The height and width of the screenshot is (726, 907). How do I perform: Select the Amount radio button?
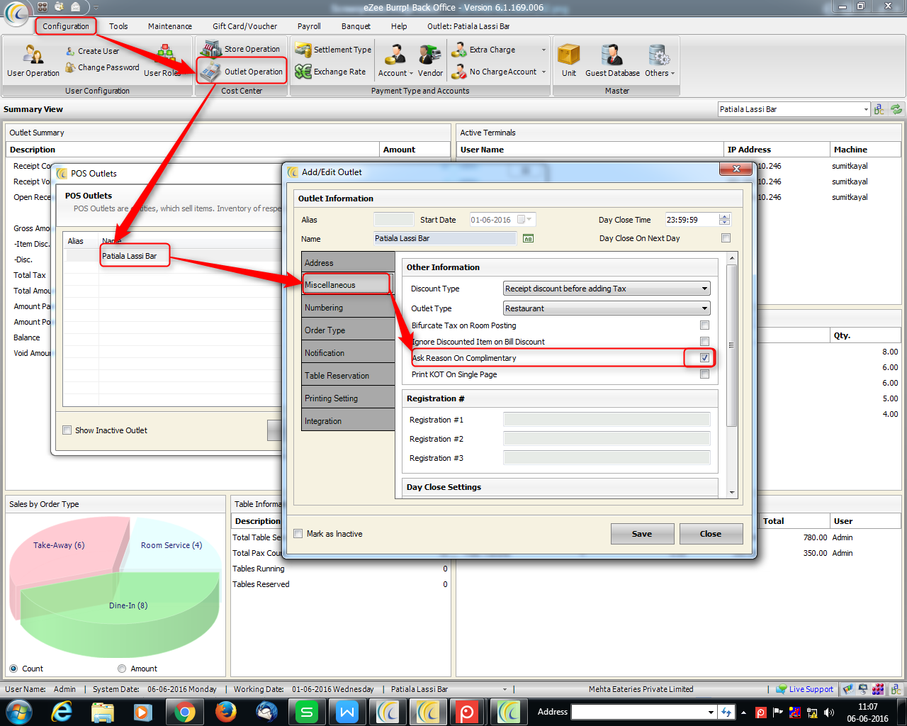pyautogui.click(x=122, y=669)
